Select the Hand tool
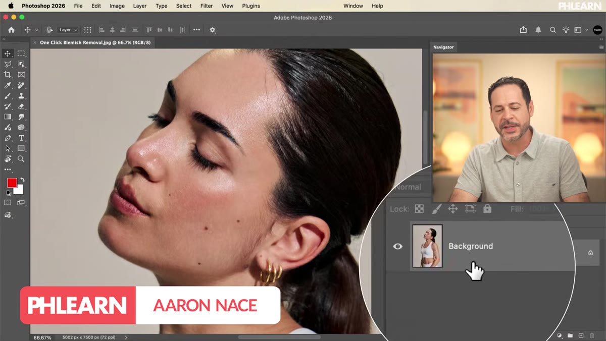The image size is (606, 341). coord(8,159)
